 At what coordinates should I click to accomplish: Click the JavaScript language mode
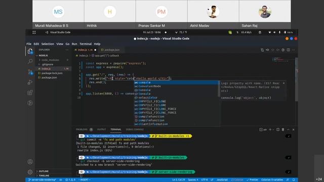tap(222, 180)
